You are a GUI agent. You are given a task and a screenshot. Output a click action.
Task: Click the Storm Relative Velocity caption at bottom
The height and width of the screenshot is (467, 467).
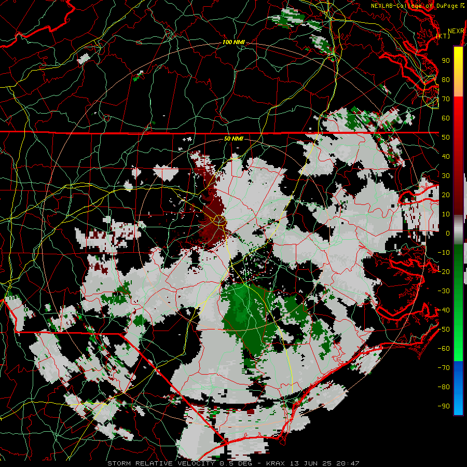[233, 463]
